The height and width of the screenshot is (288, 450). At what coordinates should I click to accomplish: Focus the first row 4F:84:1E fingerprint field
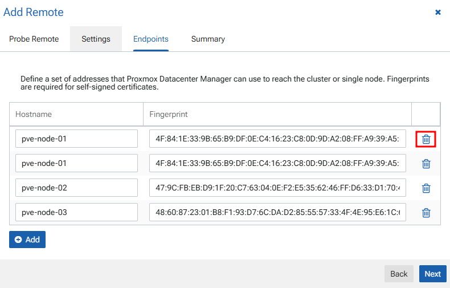277,139
